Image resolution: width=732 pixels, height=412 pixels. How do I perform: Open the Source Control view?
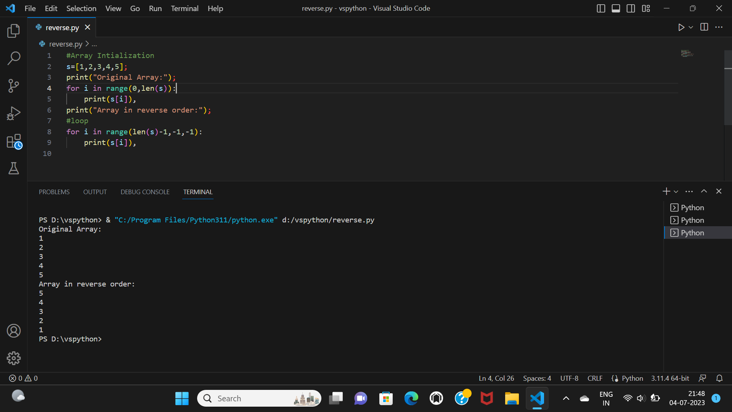(14, 86)
